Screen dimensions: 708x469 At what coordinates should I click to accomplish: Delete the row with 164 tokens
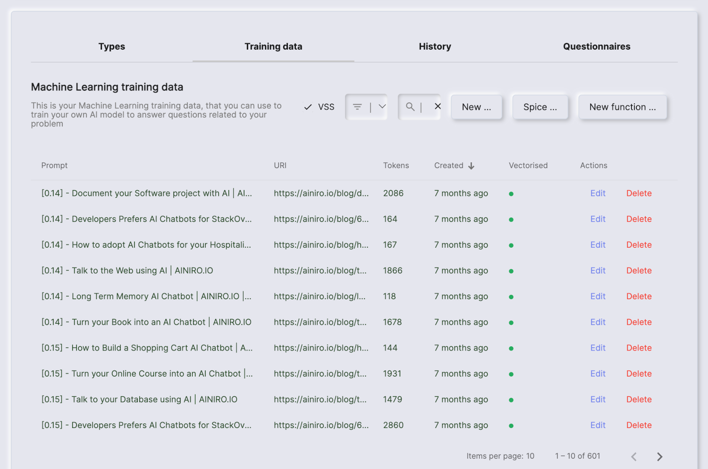(x=639, y=219)
